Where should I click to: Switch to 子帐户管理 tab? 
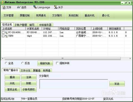21,25
